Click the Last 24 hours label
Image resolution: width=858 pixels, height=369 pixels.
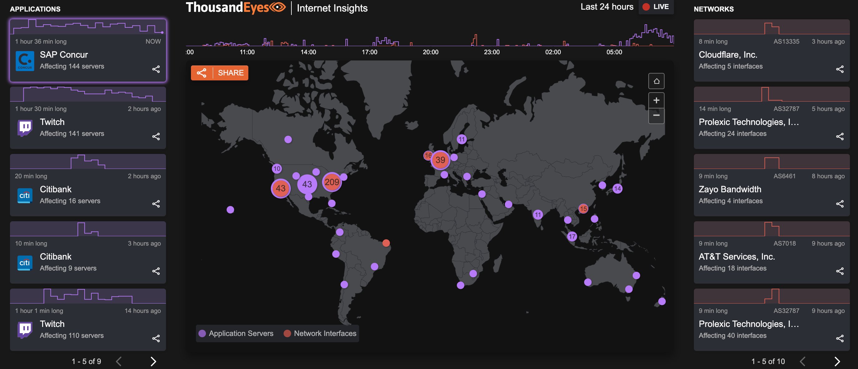(607, 7)
